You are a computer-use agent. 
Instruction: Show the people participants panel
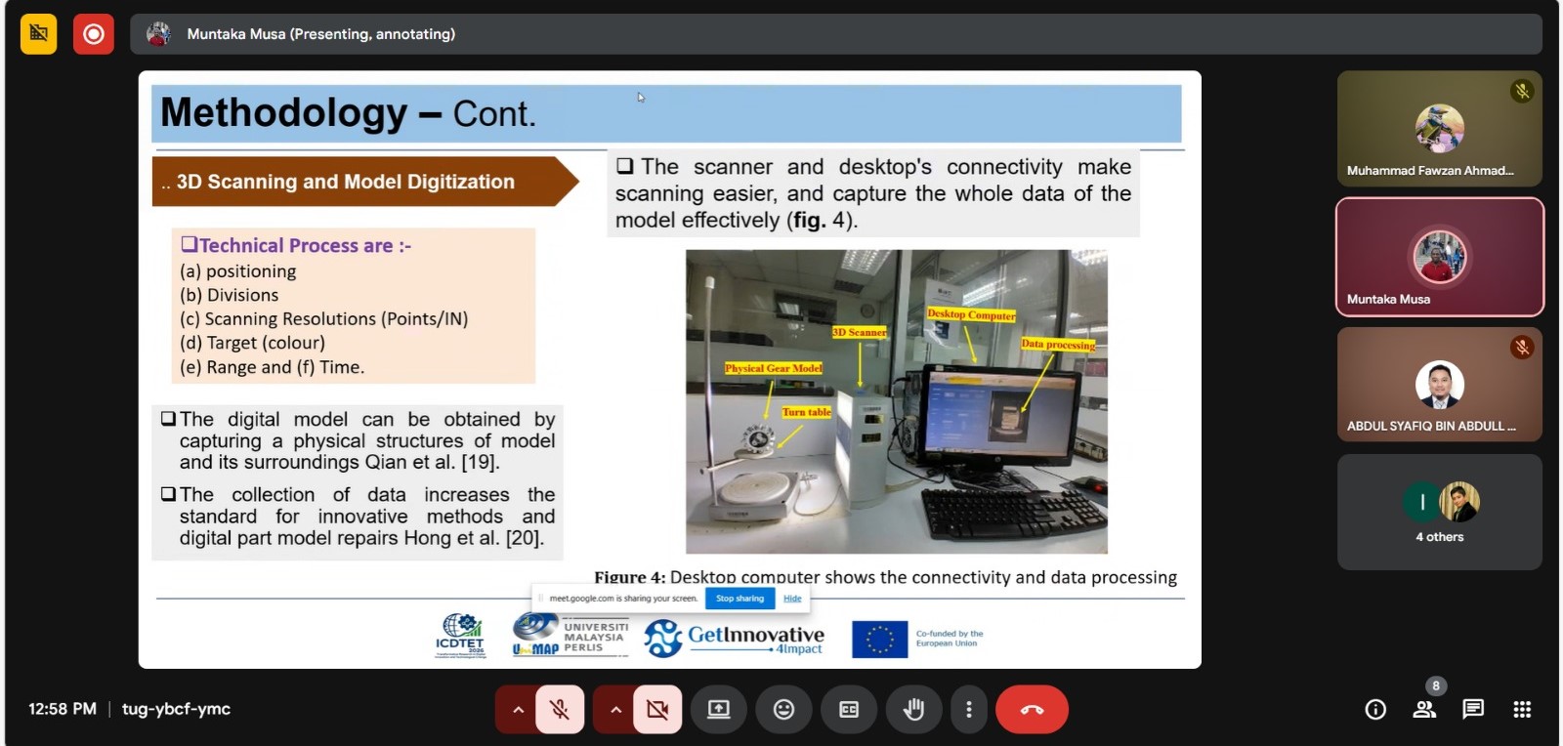click(x=1424, y=710)
